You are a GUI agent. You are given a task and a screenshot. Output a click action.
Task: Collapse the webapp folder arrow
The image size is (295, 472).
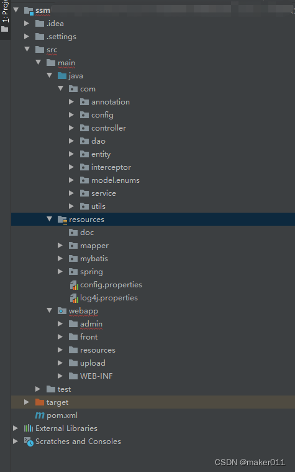click(49, 310)
